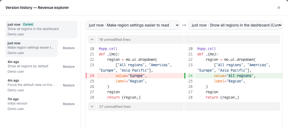Select the 7m ago Initial version entry
This screenshot has height=127, width=288.
click(32, 104)
